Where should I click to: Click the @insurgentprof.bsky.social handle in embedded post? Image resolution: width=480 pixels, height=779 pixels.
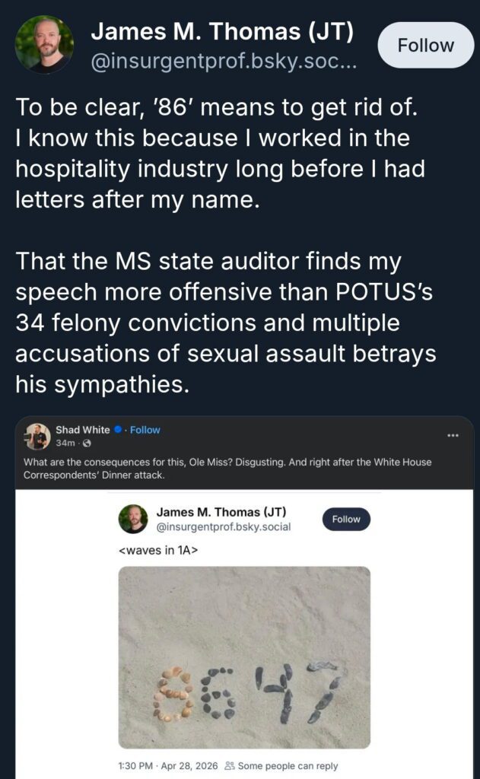[x=224, y=526]
